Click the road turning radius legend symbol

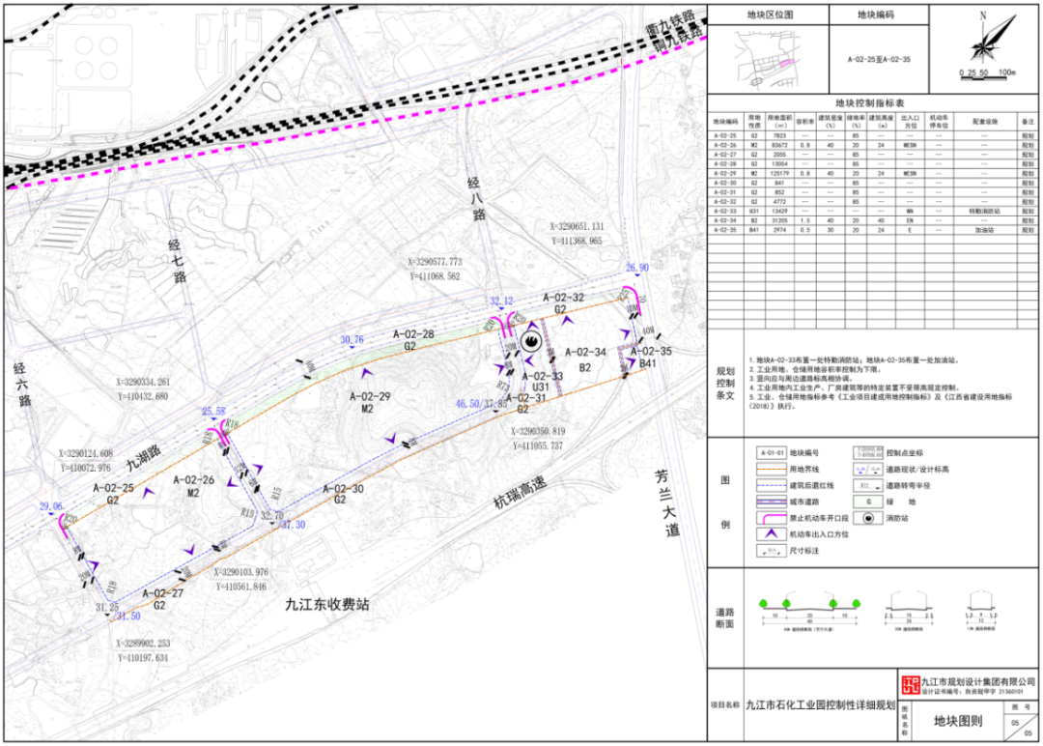[868, 486]
